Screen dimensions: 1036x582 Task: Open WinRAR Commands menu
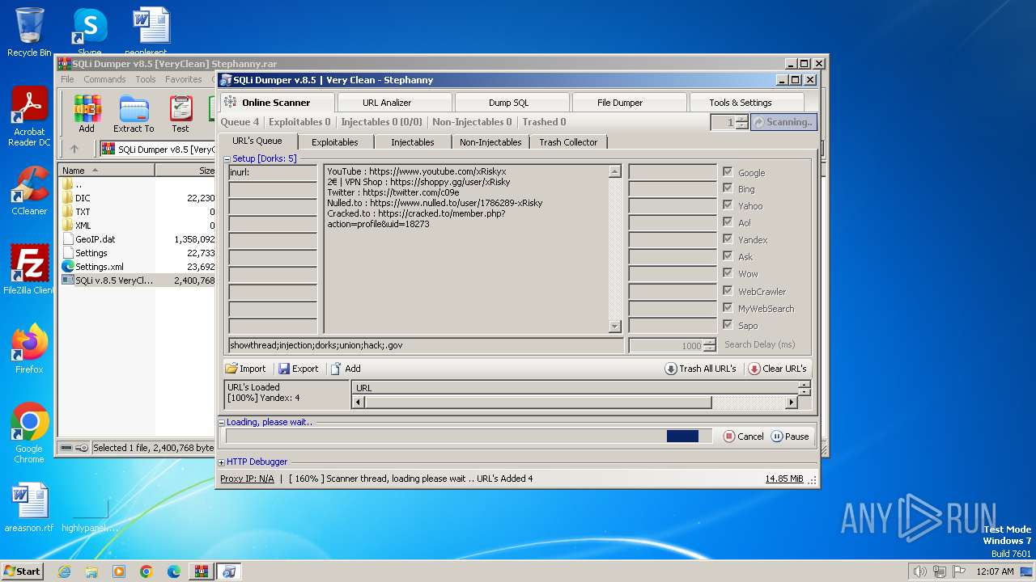[x=104, y=79]
